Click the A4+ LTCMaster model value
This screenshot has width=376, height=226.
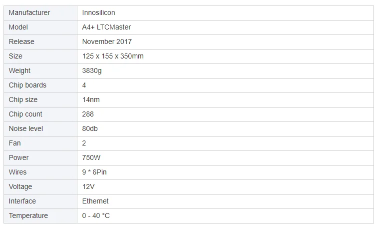(106, 27)
